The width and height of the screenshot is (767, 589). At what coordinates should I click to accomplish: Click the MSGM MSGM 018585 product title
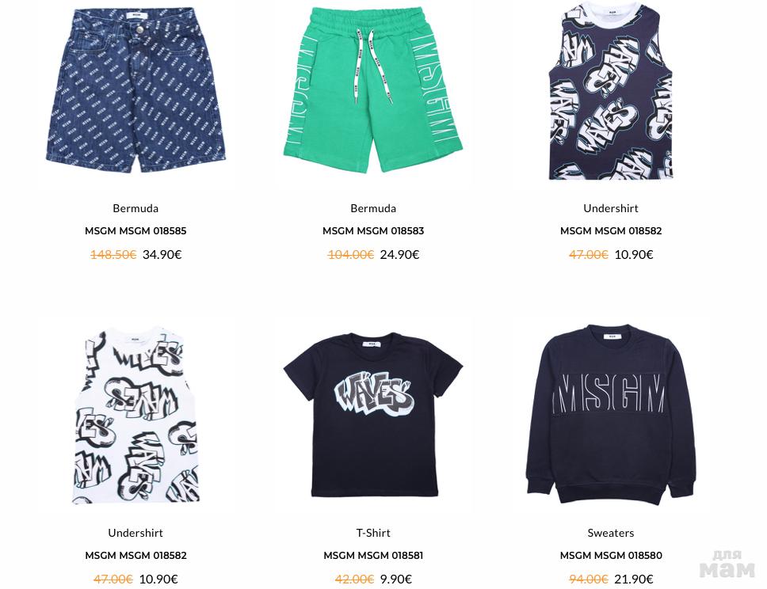135,230
